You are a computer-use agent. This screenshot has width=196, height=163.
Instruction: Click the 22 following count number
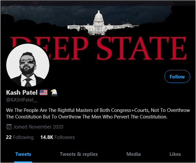(x=9, y=137)
